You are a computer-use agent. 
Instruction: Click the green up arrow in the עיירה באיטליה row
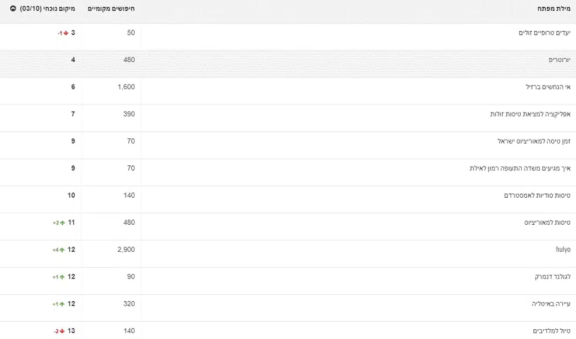point(62,304)
